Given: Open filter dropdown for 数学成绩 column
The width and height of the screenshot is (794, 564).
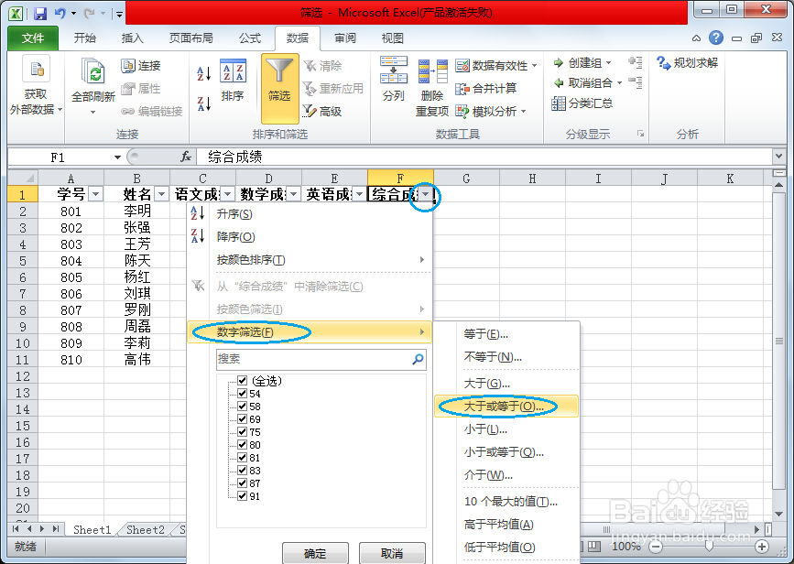Looking at the screenshot, I should pyautogui.click(x=294, y=194).
